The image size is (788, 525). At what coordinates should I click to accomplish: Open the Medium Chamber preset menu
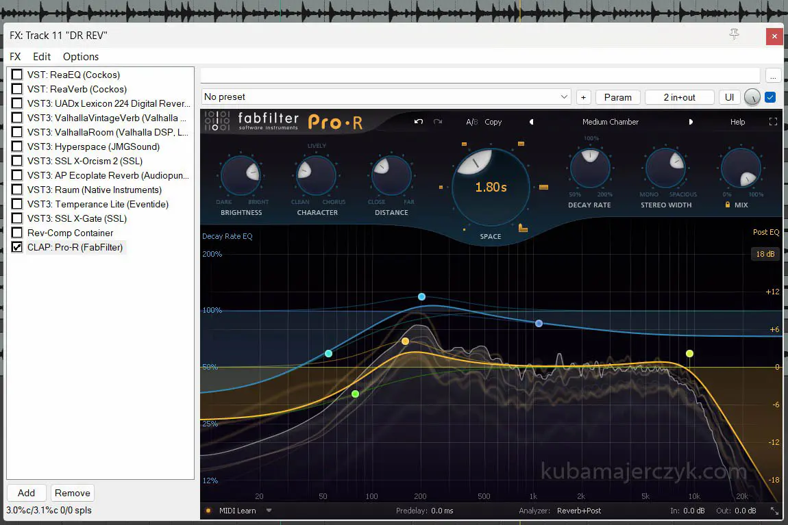click(x=610, y=122)
